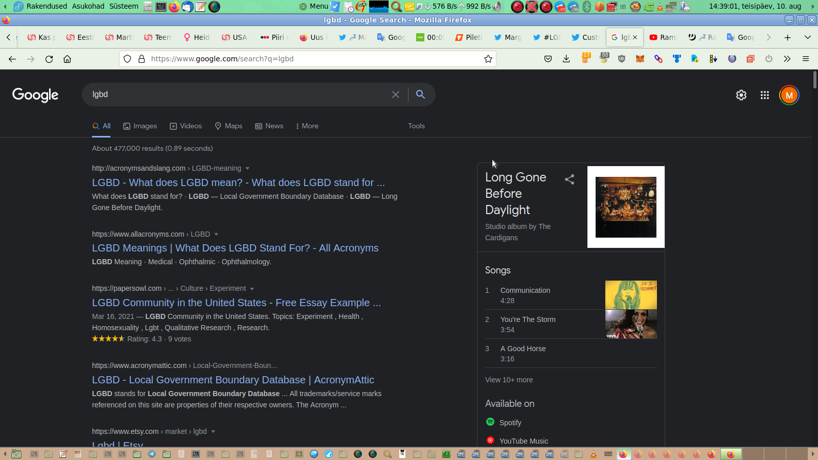Open the uBlock shield extension icon
Image resolution: width=818 pixels, height=460 pixels.
pyautogui.click(x=622, y=59)
